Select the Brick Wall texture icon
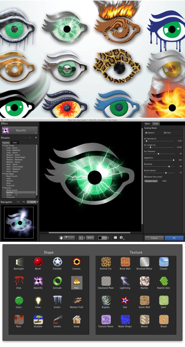The image size is (185, 347). pos(125,262)
